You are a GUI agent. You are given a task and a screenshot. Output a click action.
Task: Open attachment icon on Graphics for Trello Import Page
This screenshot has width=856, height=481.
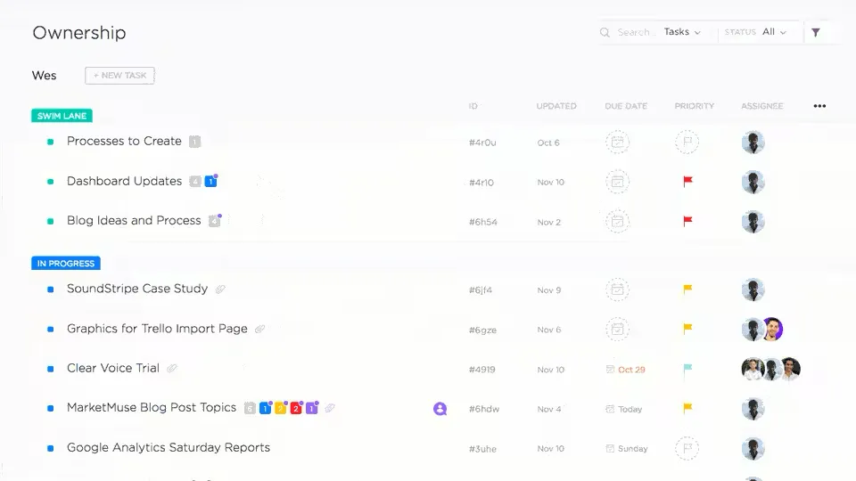click(259, 329)
